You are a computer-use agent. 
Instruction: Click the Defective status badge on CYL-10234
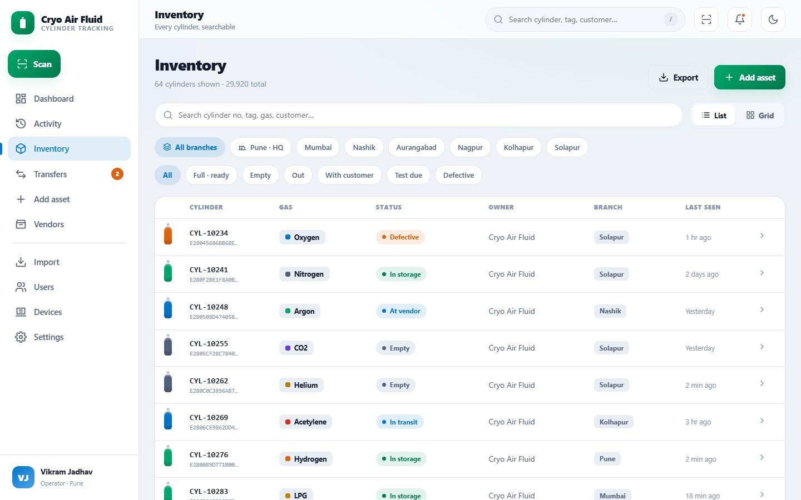coord(400,237)
